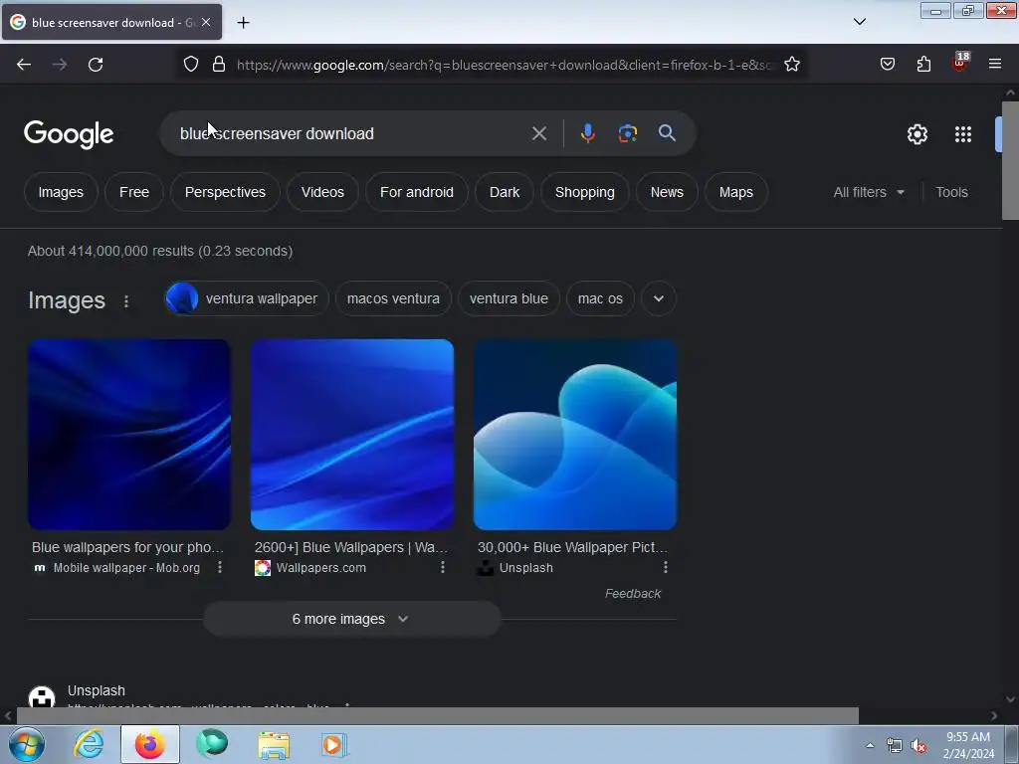The height and width of the screenshot is (764, 1019).
Task: Click the horizontal scrollbar thumb
Action: point(438,716)
